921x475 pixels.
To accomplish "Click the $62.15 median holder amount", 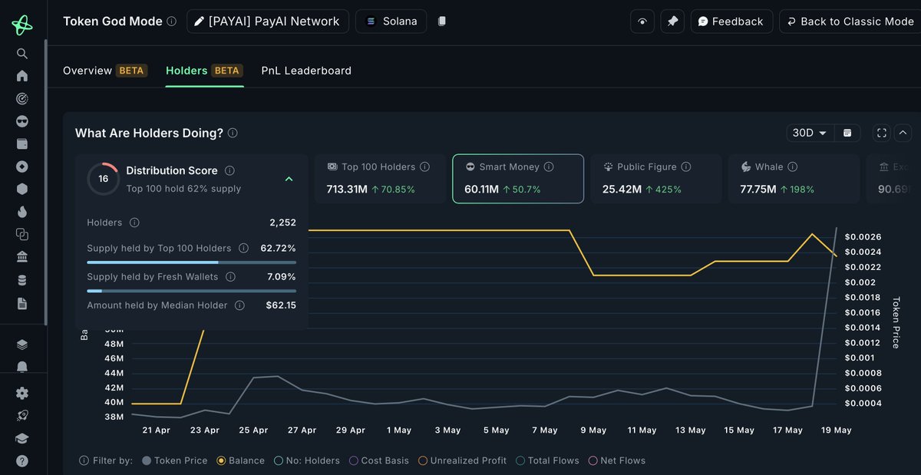I will 281,305.
